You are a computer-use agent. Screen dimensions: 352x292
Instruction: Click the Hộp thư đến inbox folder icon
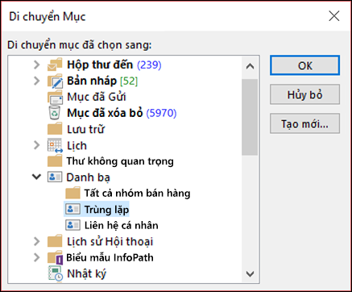tap(55, 65)
